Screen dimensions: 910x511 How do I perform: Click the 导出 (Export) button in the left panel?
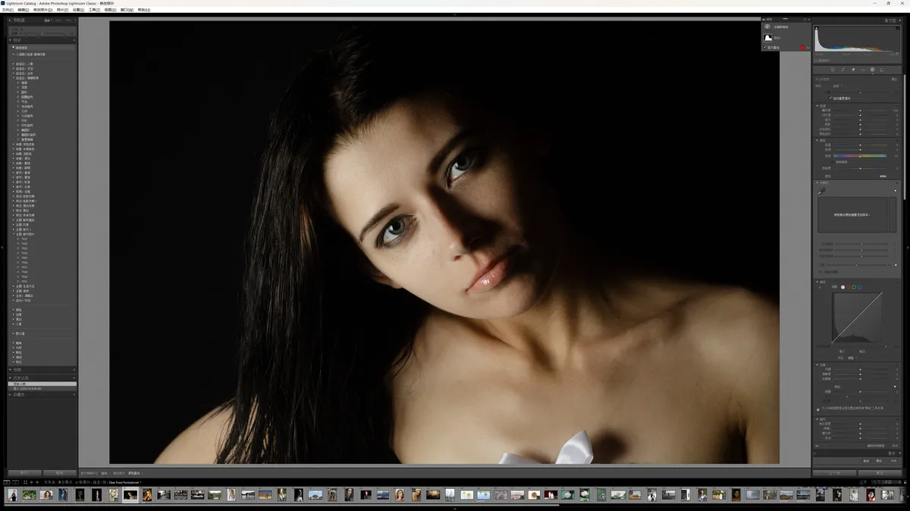click(x=59, y=472)
